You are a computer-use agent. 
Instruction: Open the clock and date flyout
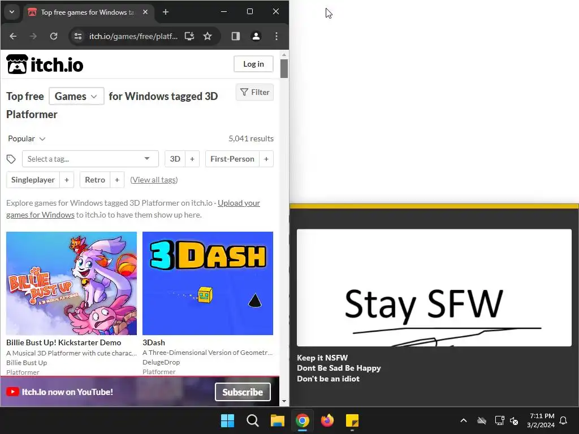coord(541,420)
